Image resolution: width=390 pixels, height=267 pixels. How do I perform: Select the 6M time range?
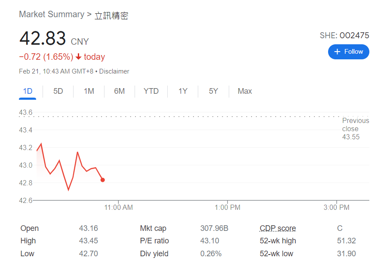(x=119, y=91)
